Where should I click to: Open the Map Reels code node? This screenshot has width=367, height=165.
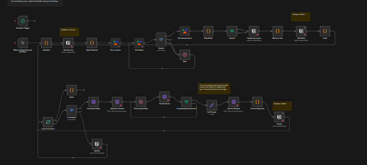[x=208, y=31]
